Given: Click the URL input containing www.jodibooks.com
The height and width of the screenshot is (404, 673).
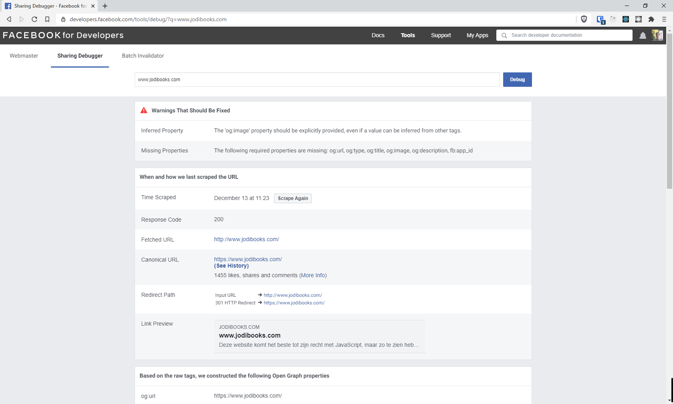Looking at the screenshot, I should click(x=317, y=80).
